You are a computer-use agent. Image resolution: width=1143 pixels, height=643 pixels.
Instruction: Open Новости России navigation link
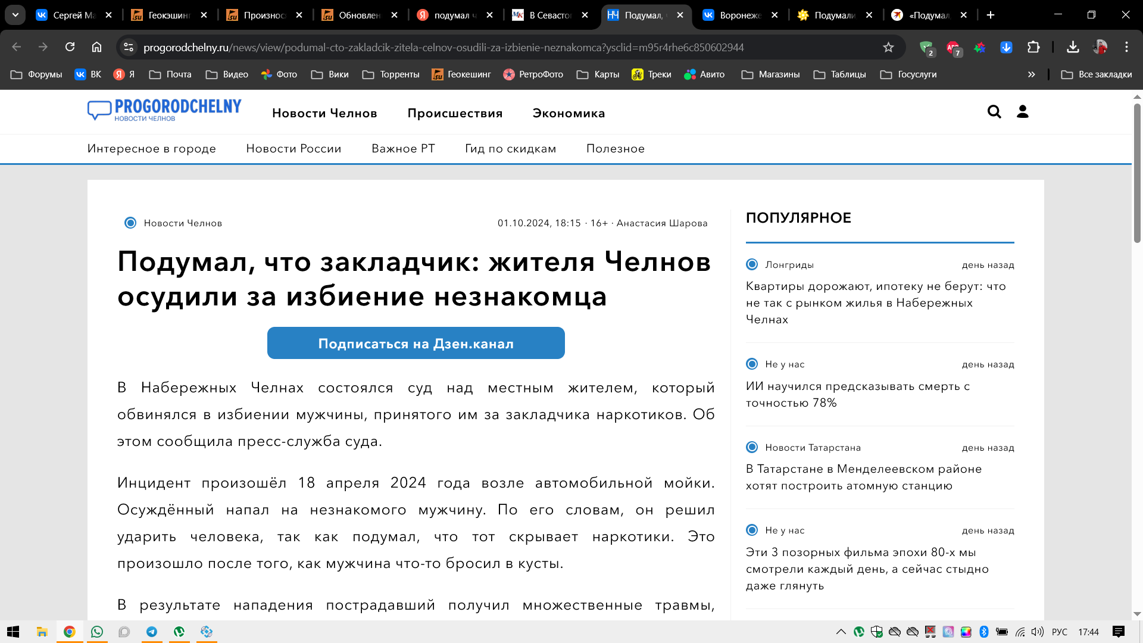tap(293, 149)
